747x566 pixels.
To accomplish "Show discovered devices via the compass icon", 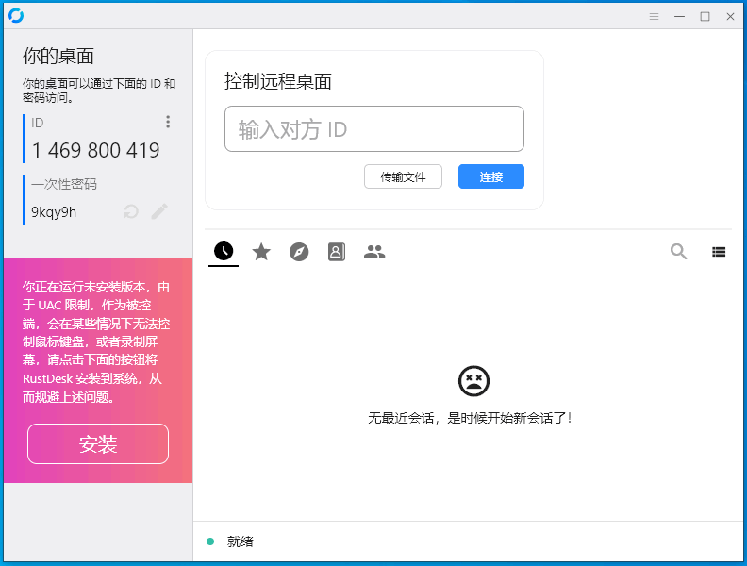I will 299,252.
